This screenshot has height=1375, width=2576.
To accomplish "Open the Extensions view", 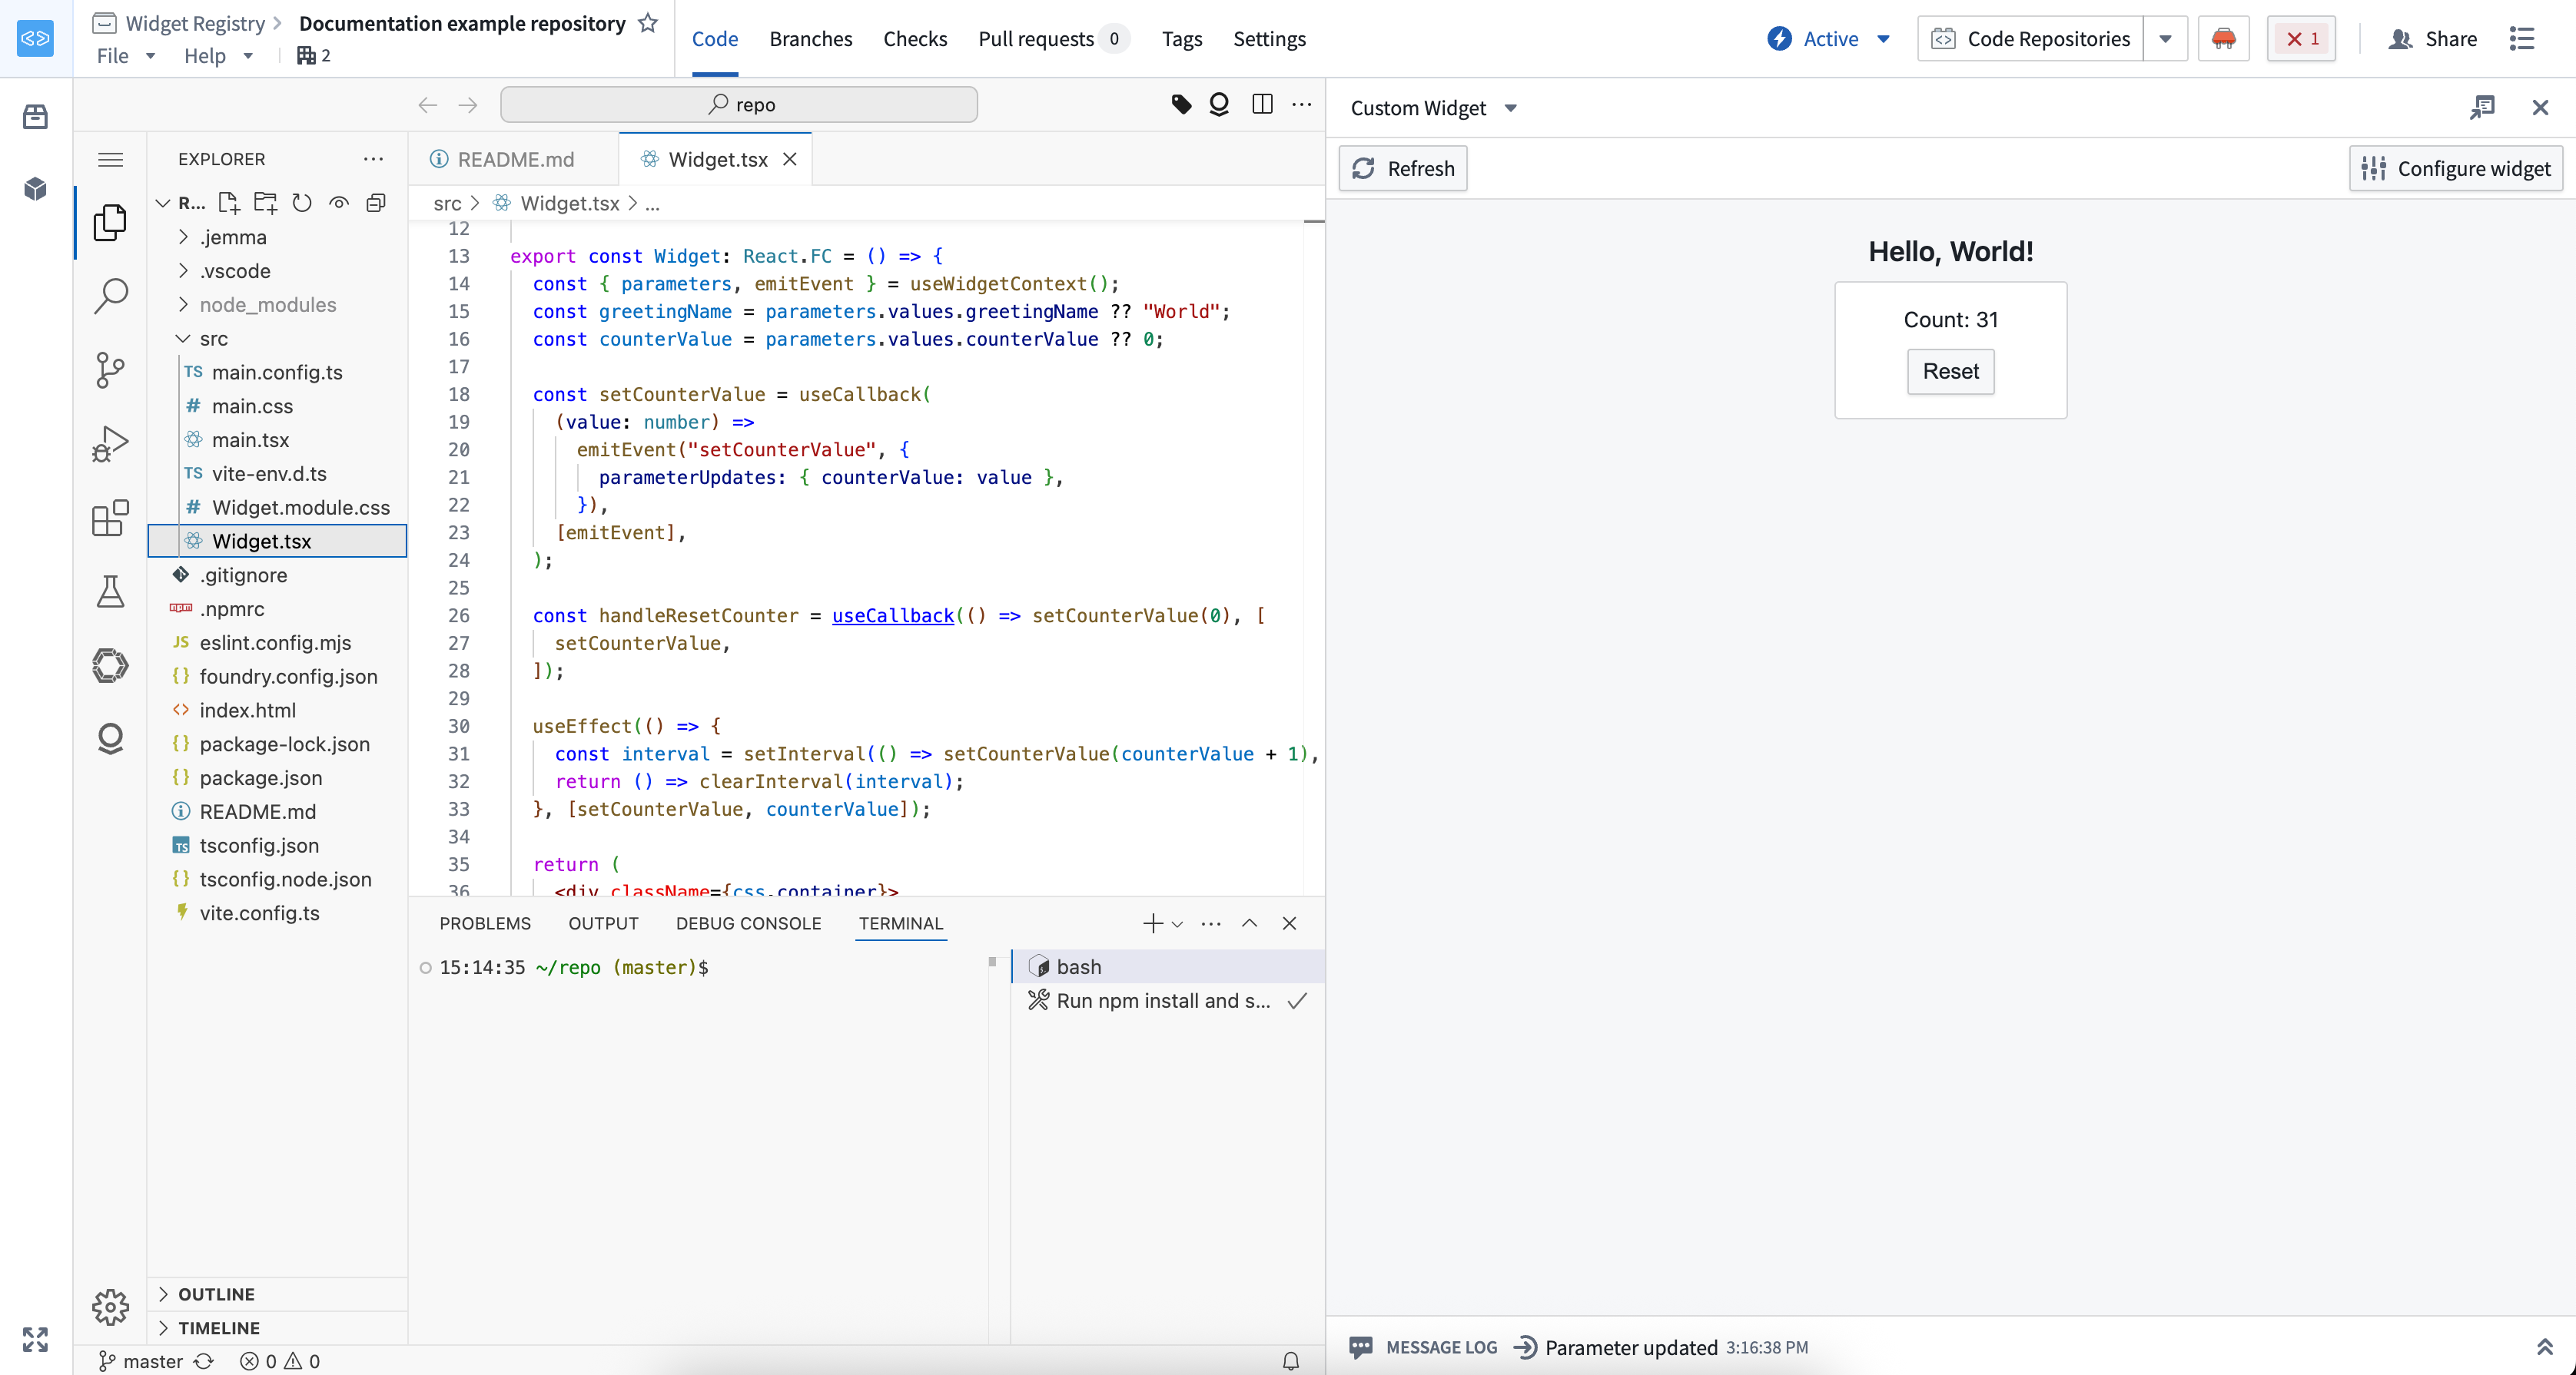I will [110, 518].
